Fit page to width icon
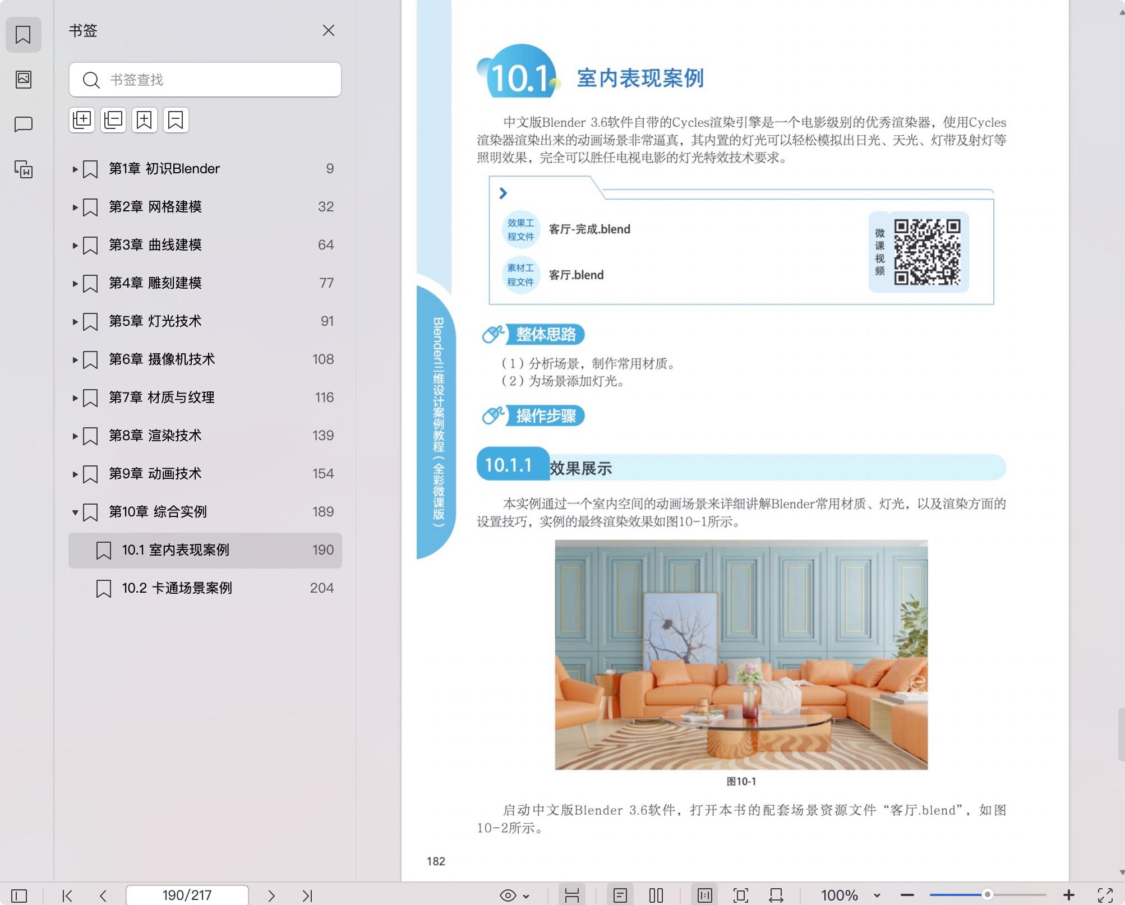This screenshot has height=905, width=1125. point(776,895)
